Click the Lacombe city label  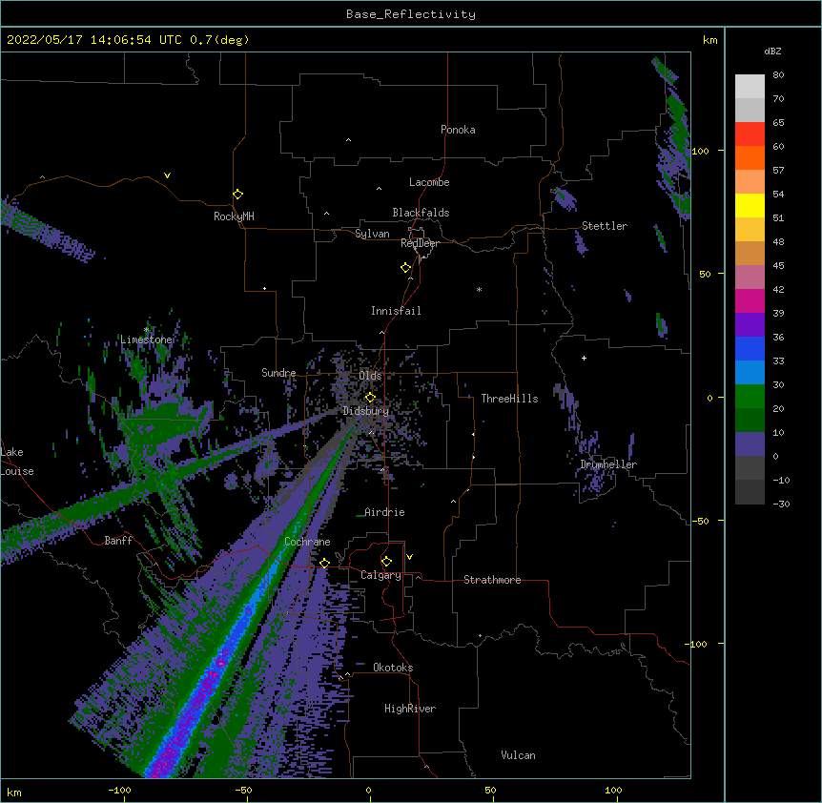429,182
